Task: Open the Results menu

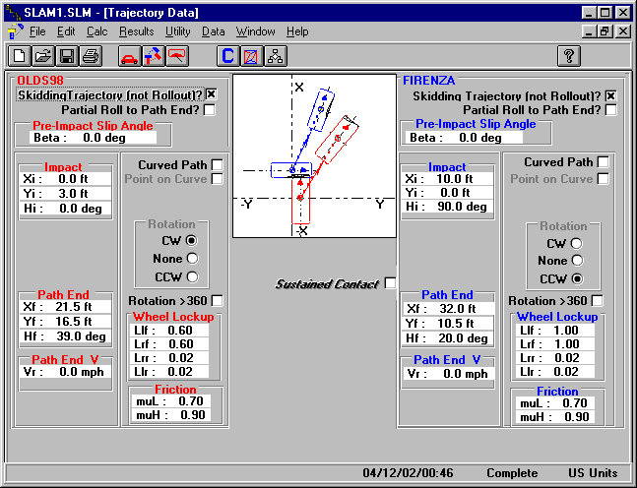Action: tap(136, 31)
